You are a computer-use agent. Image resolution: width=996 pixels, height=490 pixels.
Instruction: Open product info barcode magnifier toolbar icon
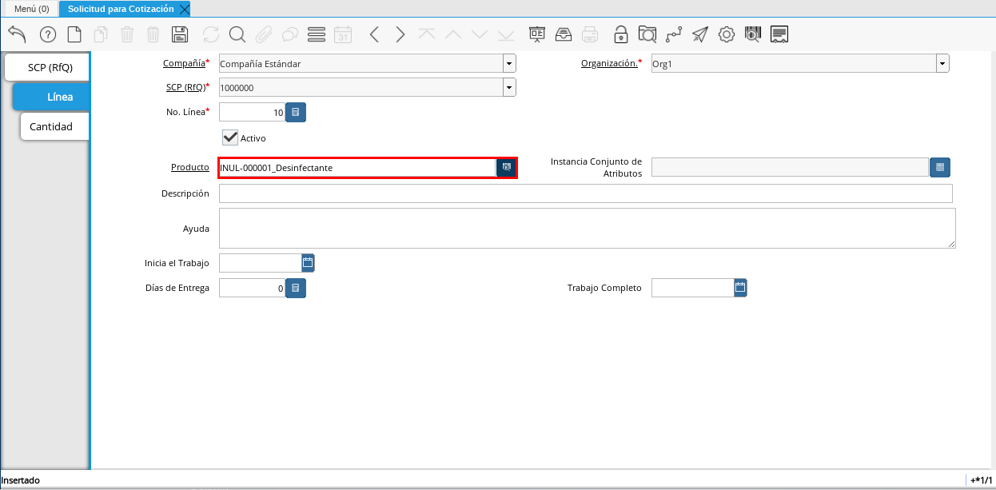[753, 34]
